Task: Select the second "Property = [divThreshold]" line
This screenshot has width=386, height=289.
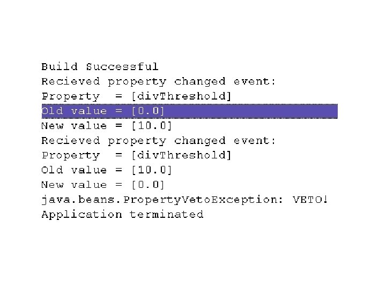Action: [136, 155]
